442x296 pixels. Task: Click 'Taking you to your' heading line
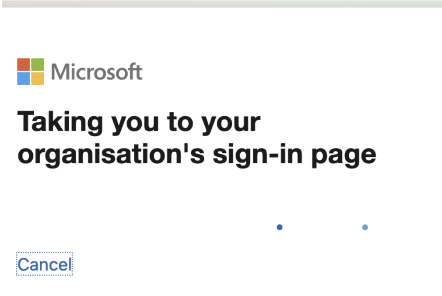(x=138, y=121)
